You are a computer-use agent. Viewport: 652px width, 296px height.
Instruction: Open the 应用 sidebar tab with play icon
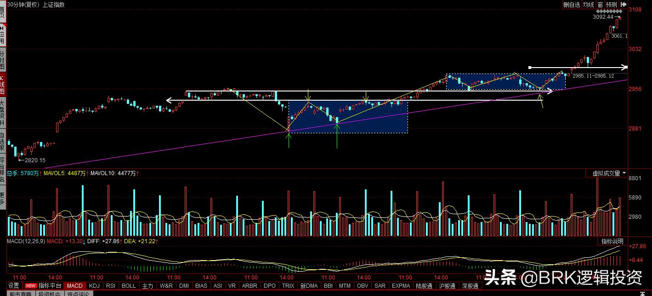click(x=3, y=35)
